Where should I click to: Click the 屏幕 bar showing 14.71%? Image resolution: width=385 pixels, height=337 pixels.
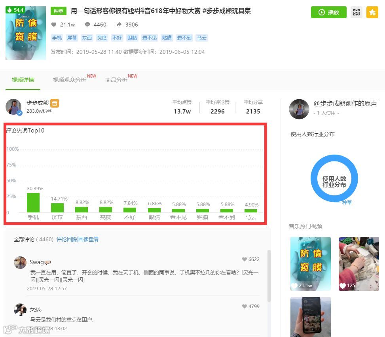57,208
